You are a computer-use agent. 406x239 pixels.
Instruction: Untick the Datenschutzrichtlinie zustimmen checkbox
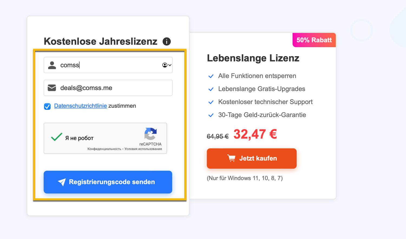point(47,106)
